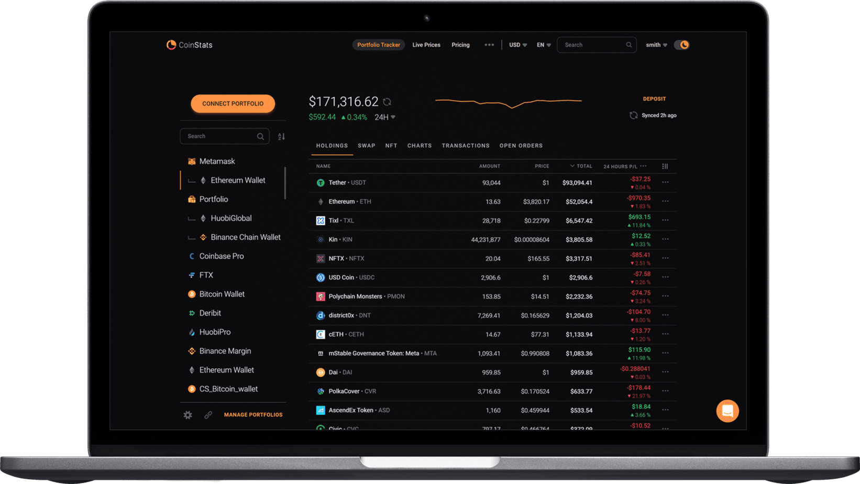This screenshot has width=860, height=484.
Task: Click the Connect Portfolio button
Action: 233,104
